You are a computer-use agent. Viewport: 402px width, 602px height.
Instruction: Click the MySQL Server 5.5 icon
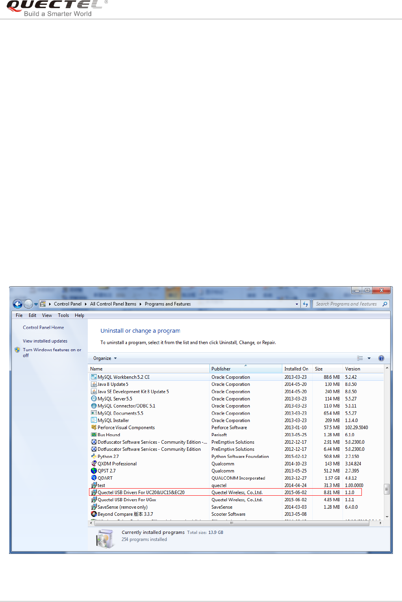click(x=94, y=399)
